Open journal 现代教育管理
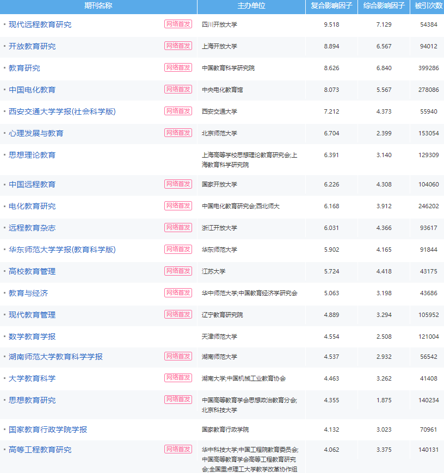 coord(32,315)
